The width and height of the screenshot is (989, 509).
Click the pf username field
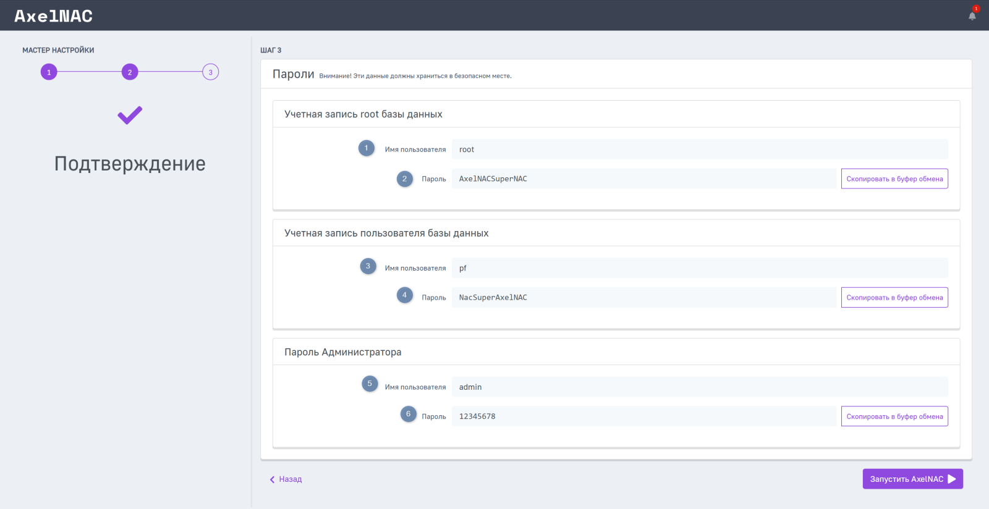(699, 268)
